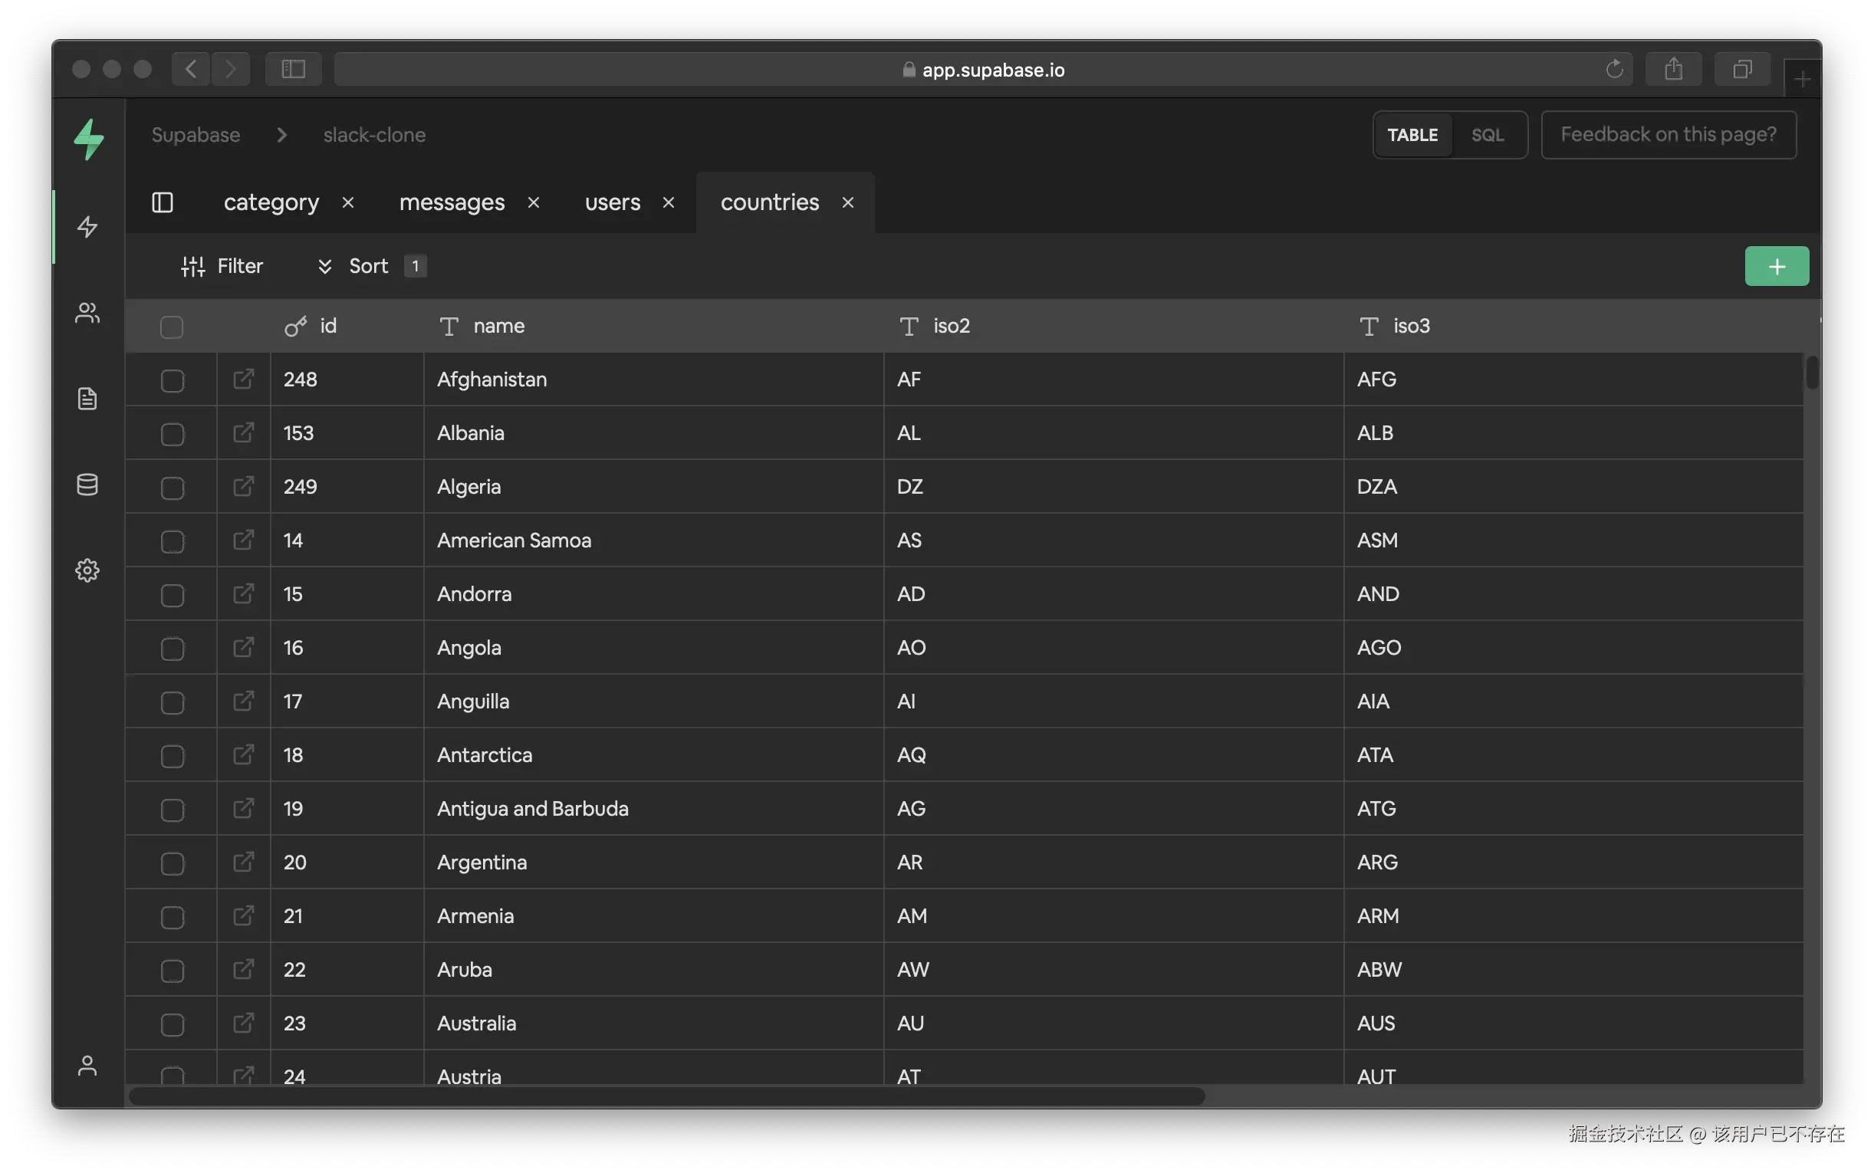
Task: Open project settings gear icon
Action: pyautogui.click(x=87, y=571)
